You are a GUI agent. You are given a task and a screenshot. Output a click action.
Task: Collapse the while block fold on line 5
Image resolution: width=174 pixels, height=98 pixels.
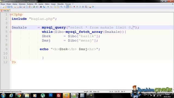click(11, 32)
